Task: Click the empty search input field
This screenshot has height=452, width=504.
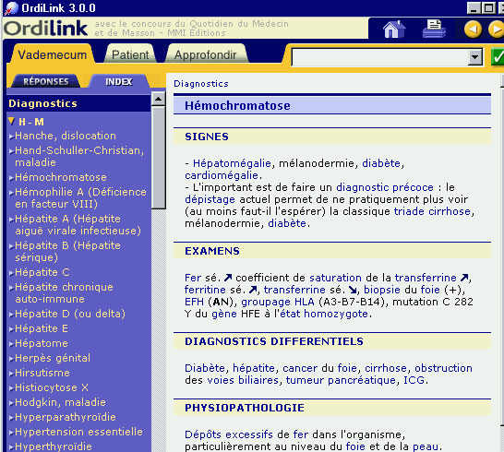Action: tap(380, 57)
